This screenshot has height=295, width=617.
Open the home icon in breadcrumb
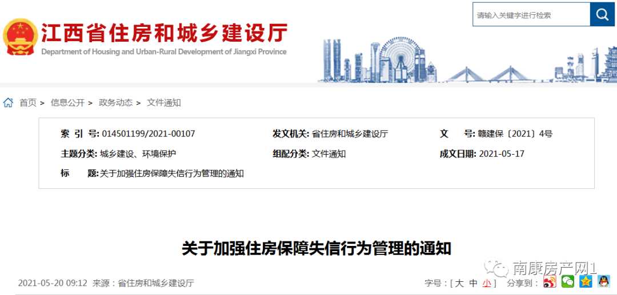[8, 103]
